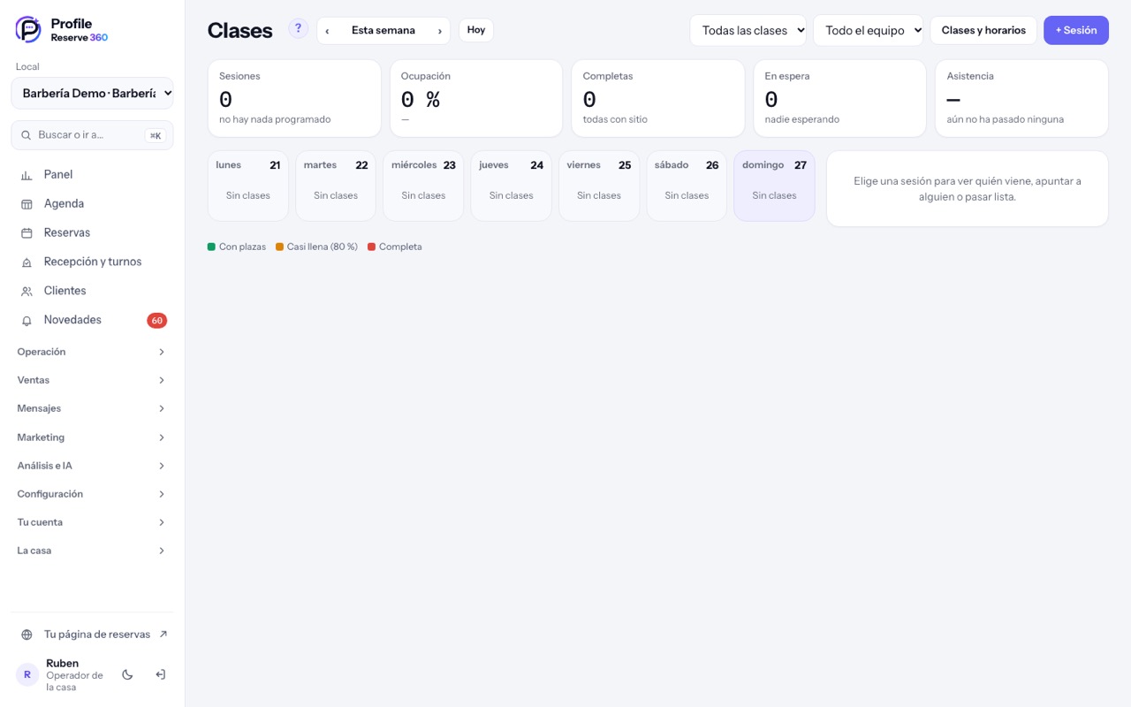
Task: Click the En espera stat card
Action: (x=840, y=98)
